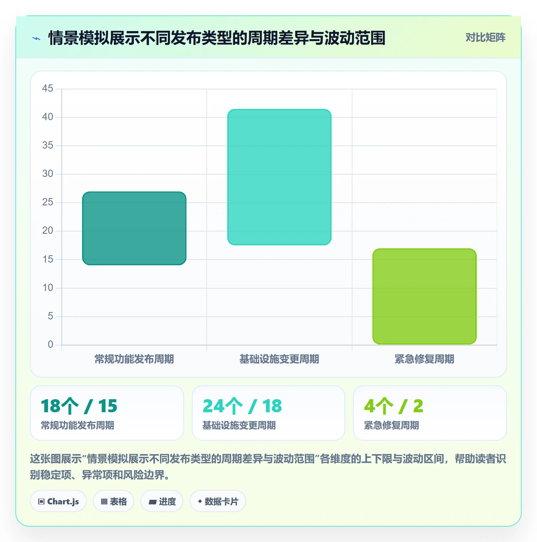Image resolution: width=537 pixels, height=542 pixels.
Task: Click the 常规功能发布周期 dark teal bar
Action: [x=134, y=228]
